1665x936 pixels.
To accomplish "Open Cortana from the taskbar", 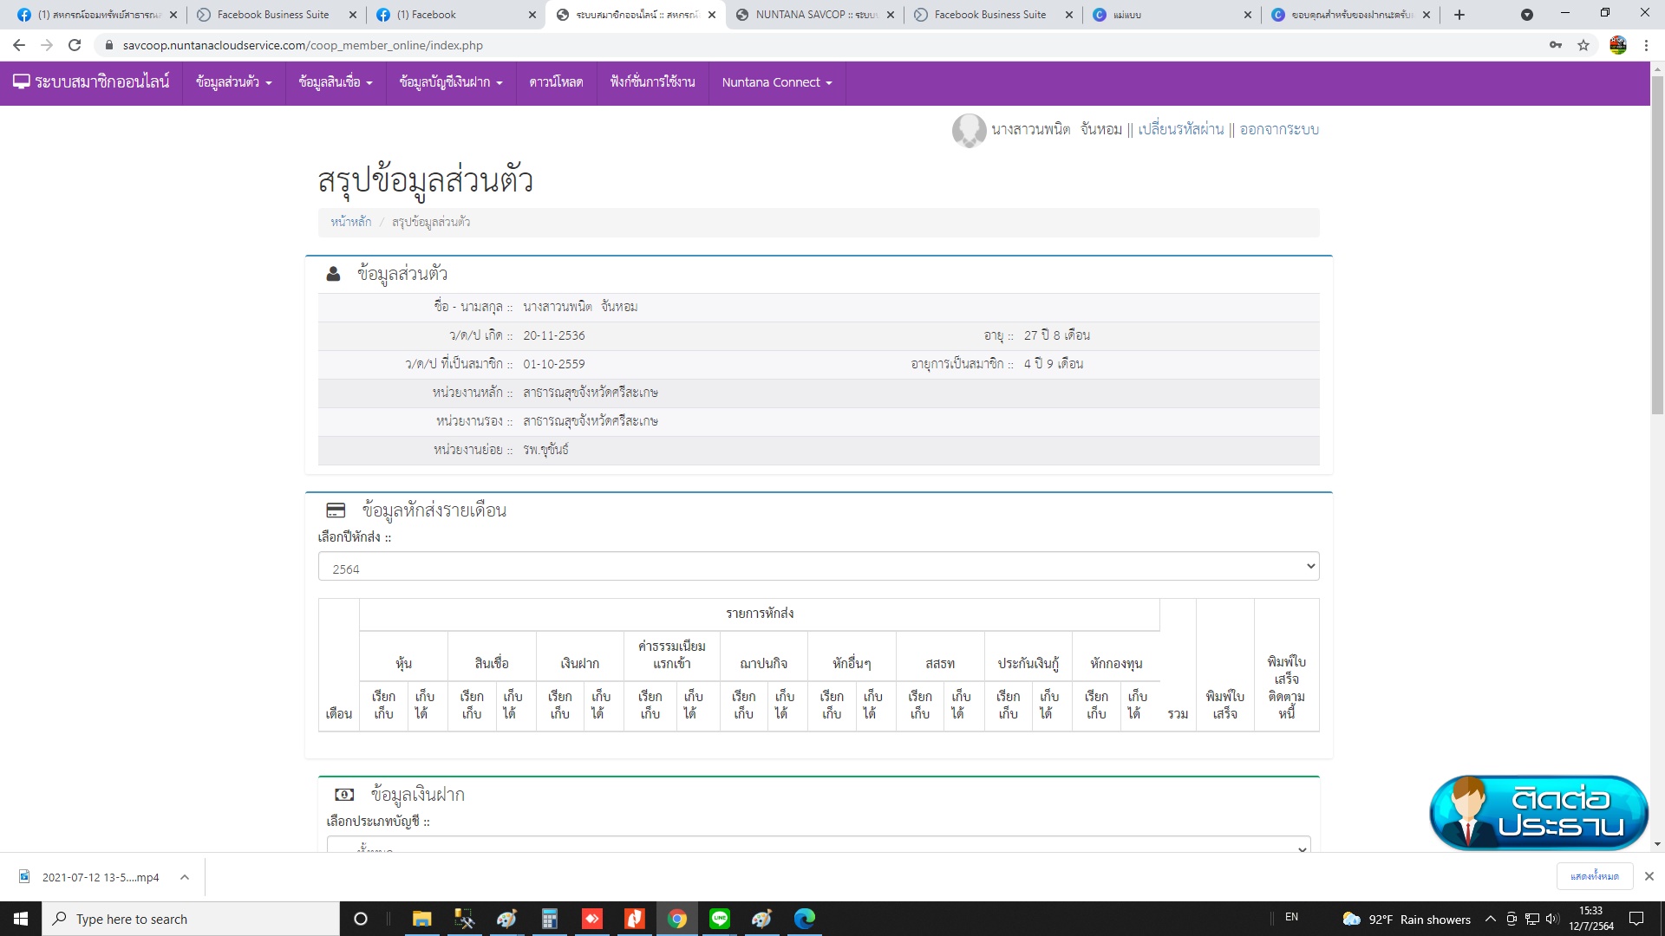I will [361, 919].
